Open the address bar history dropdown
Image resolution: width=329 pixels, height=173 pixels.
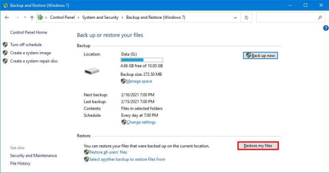[235, 18]
